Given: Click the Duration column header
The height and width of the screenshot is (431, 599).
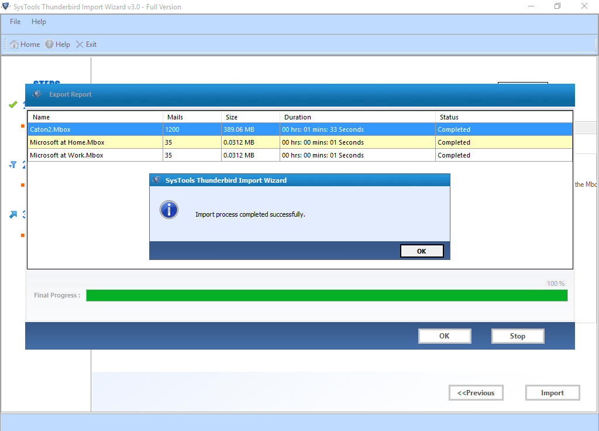Looking at the screenshot, I should click(357, 117).
